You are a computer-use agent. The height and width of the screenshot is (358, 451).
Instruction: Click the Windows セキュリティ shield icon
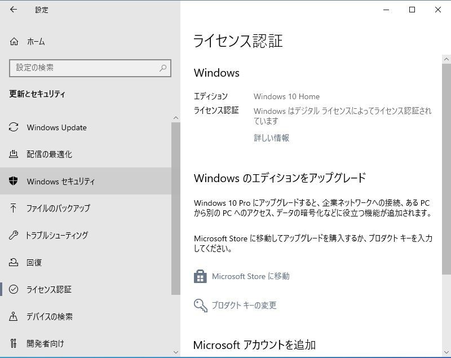13,181
